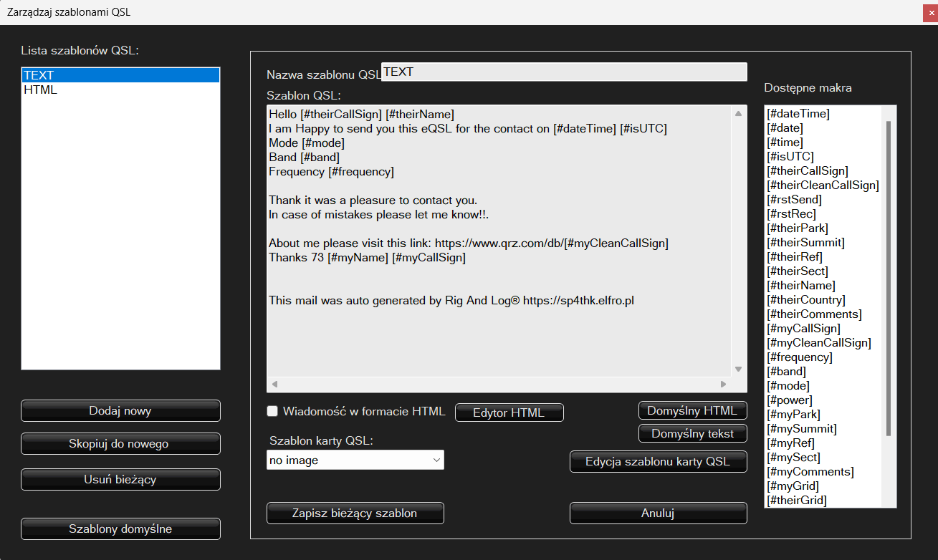Click the Anuluj button
This screenshot has width=938, height=560.
659,513
